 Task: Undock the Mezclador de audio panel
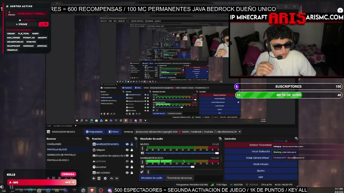(x=220, y=139)
